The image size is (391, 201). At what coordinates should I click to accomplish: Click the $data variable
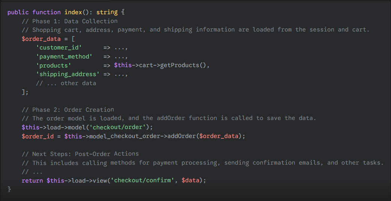click(x=190, y=180)
